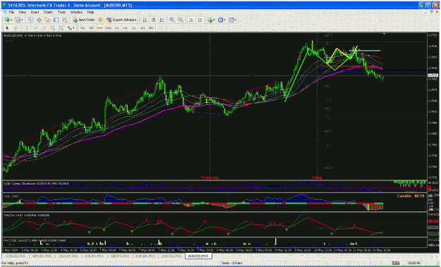
Task: Open the Profiles icon
Action: click(18, 20)
